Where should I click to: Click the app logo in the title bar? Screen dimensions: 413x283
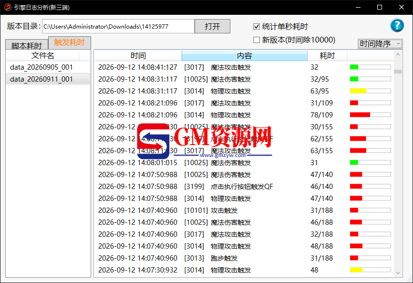pos(8,7)
